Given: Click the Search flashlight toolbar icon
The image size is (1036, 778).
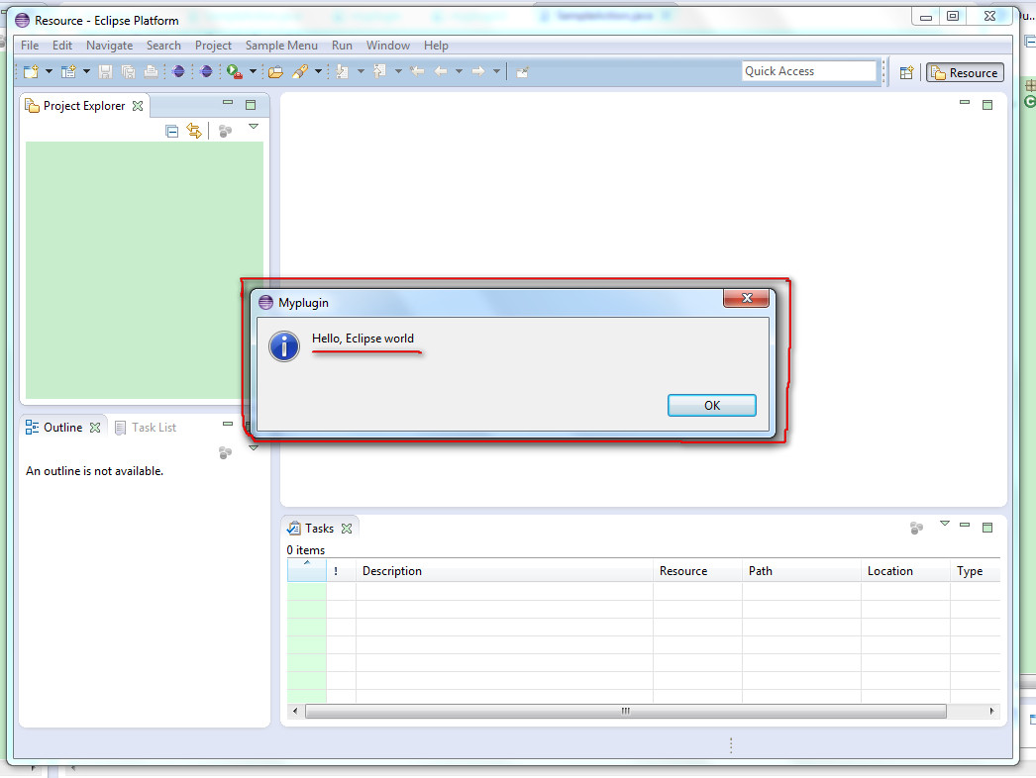Looking at the screenshot, I should click(300, 71).
